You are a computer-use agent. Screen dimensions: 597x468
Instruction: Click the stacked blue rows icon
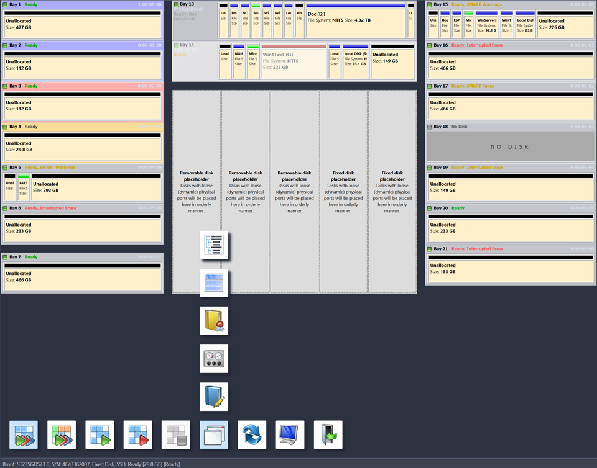213,283
